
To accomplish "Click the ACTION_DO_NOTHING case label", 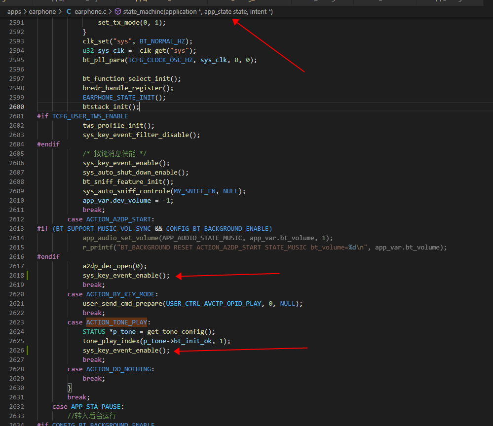I will (118, 369).
